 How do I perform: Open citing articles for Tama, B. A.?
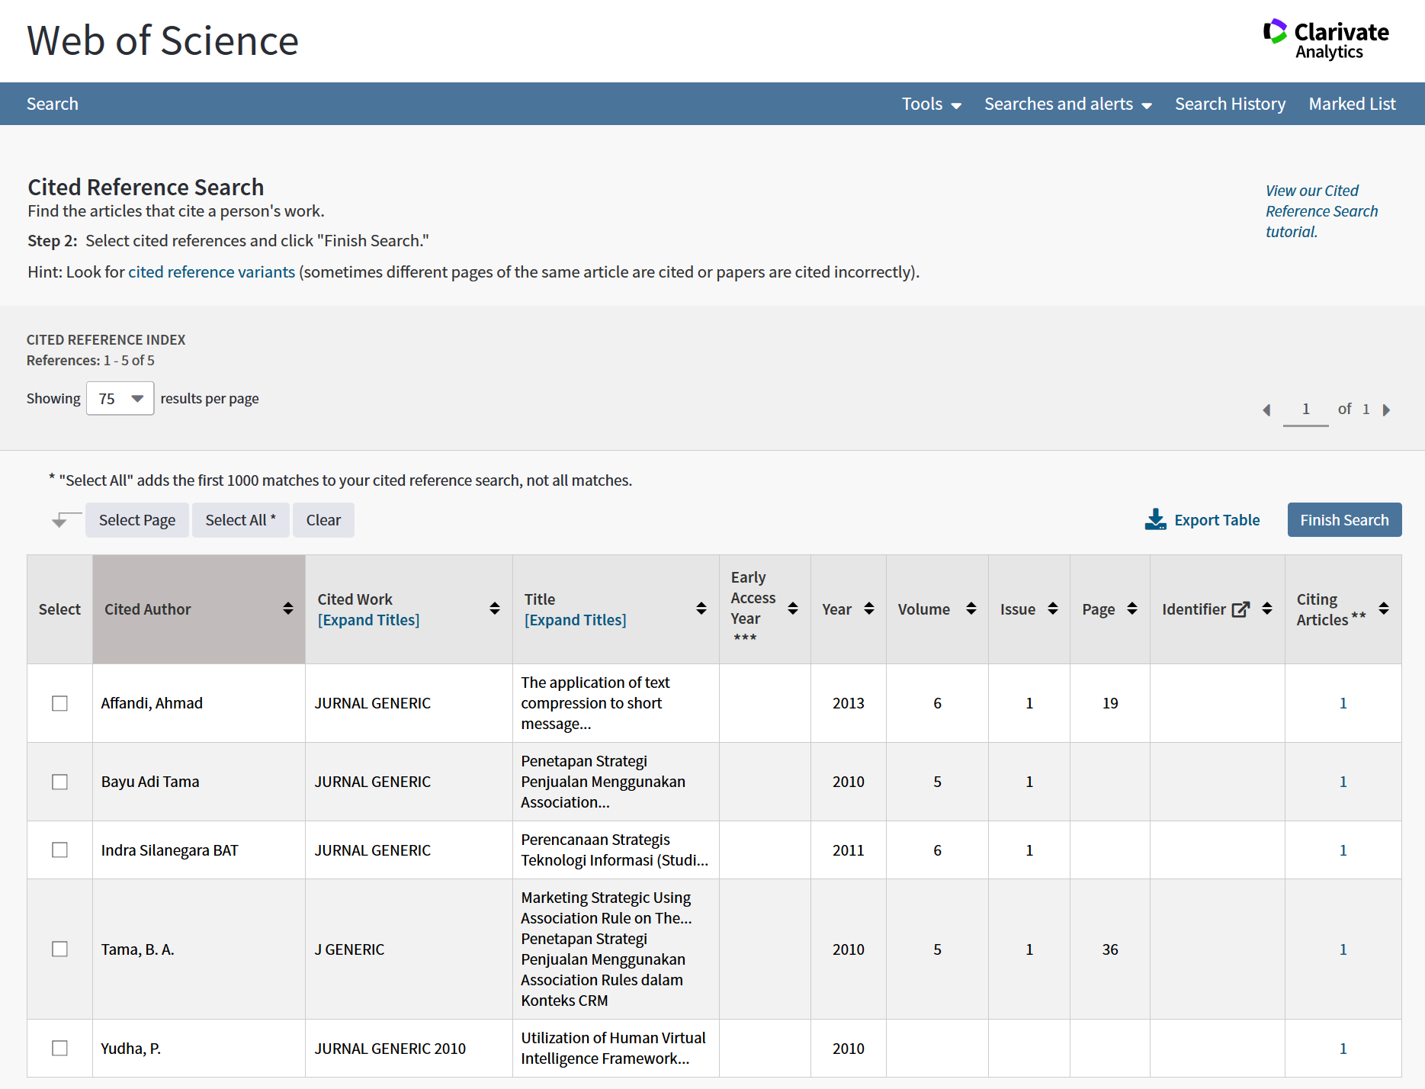coord(1343,949)
